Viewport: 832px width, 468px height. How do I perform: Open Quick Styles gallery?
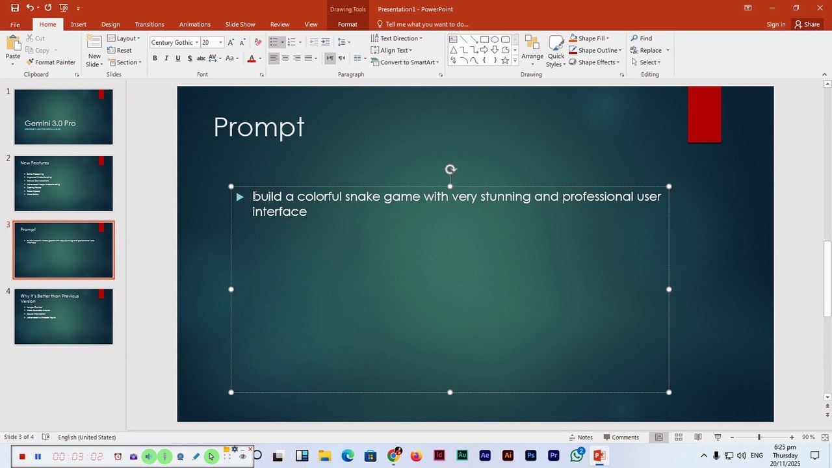556,51
